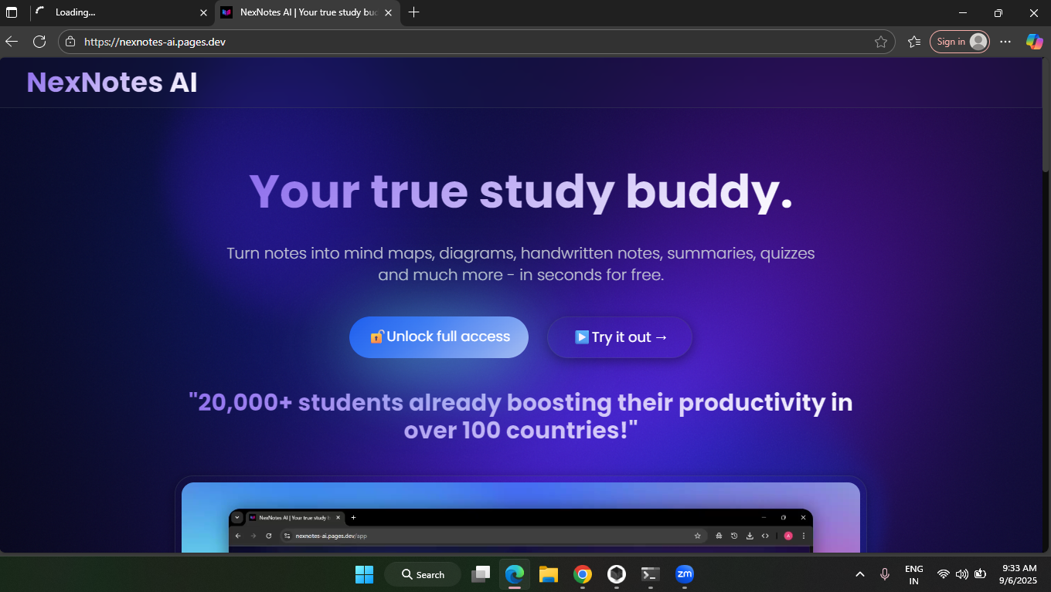The height and width of the screenshot is (592, 1051).
Task: Click the microphone tray icon
Action: pos(885,574)
